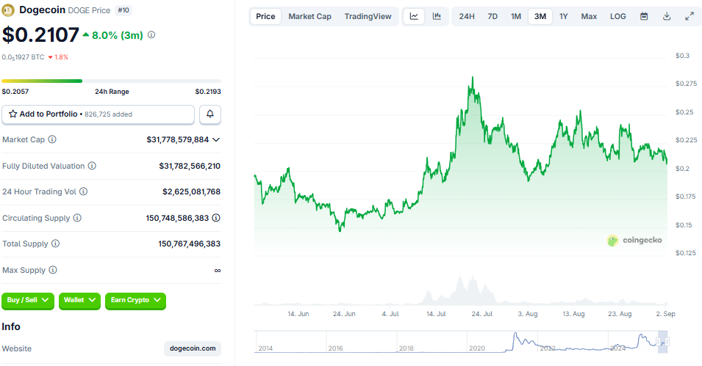This screenshot has width=702, height=366.
Task: Open Circulating Supply info icon
Action: tap(77, 218)
